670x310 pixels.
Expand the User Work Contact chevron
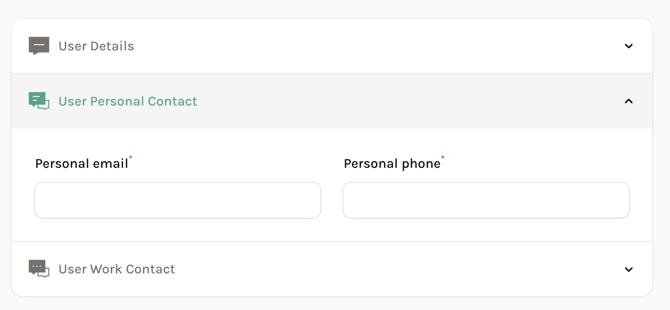point(629,269)
